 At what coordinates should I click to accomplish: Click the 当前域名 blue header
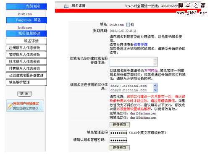26,6
